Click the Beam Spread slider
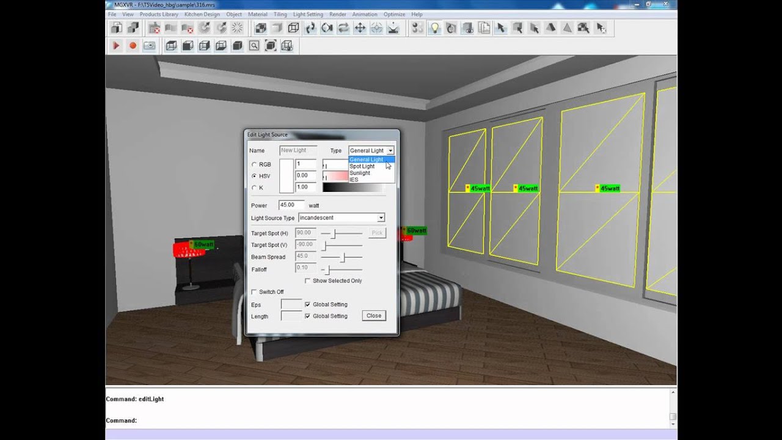 coord(342,257)
